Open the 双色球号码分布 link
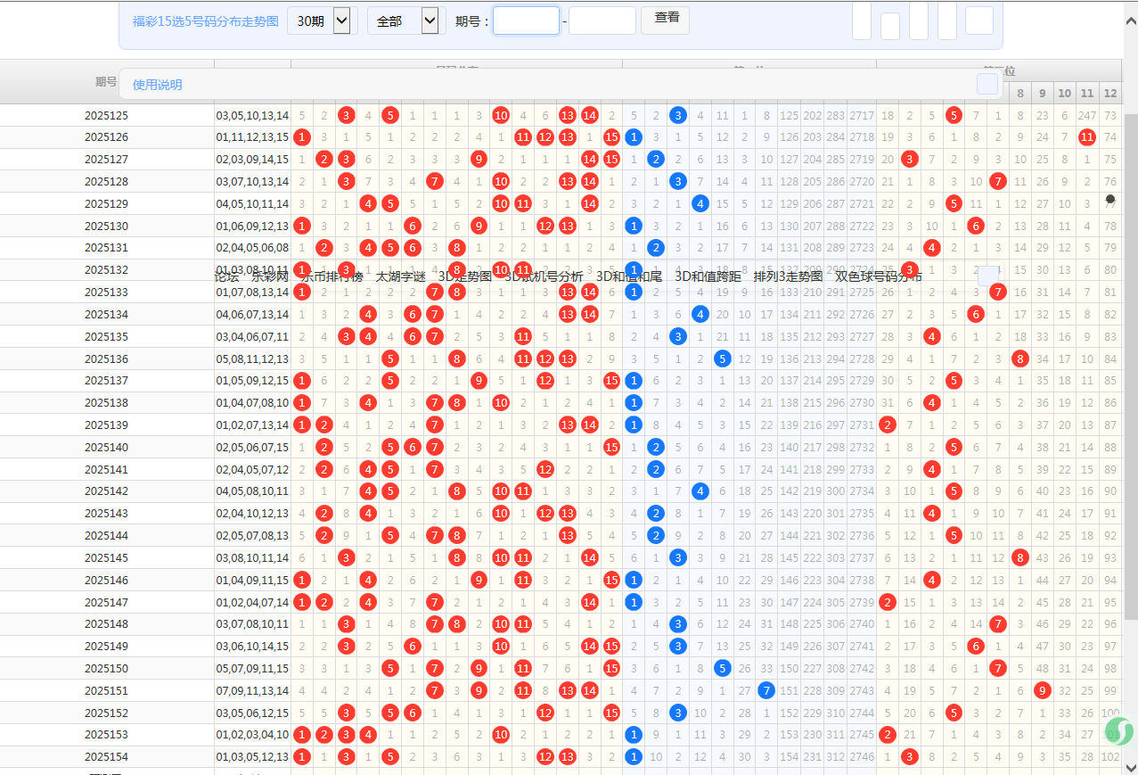 tap(879, 276)
